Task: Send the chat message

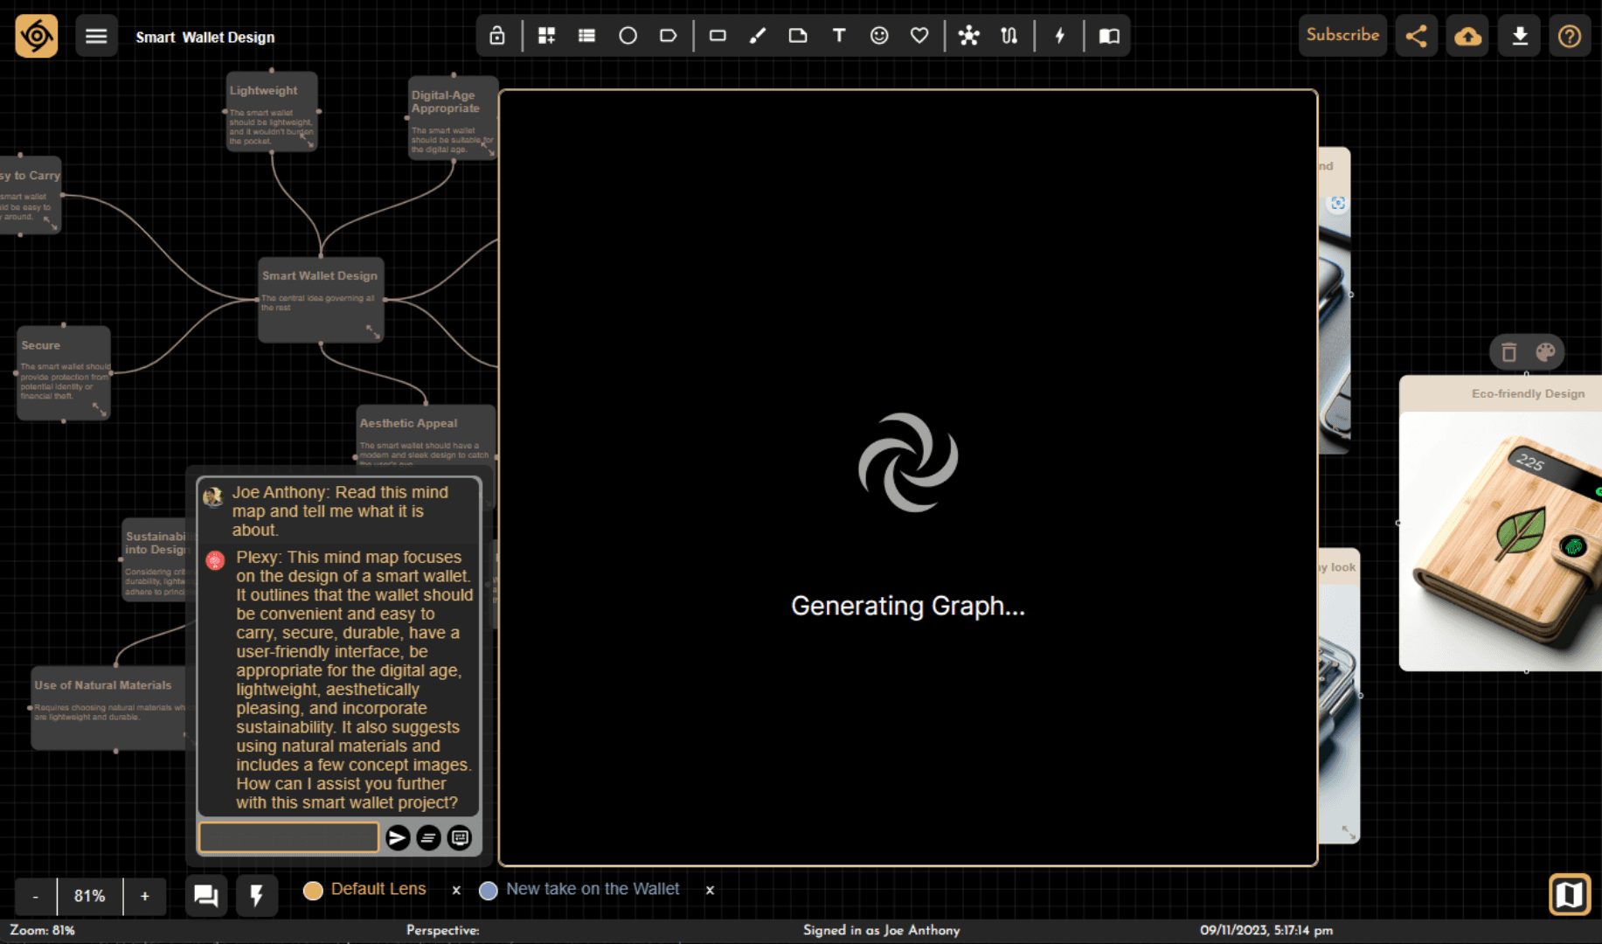Action: click(x=397, y=837)
